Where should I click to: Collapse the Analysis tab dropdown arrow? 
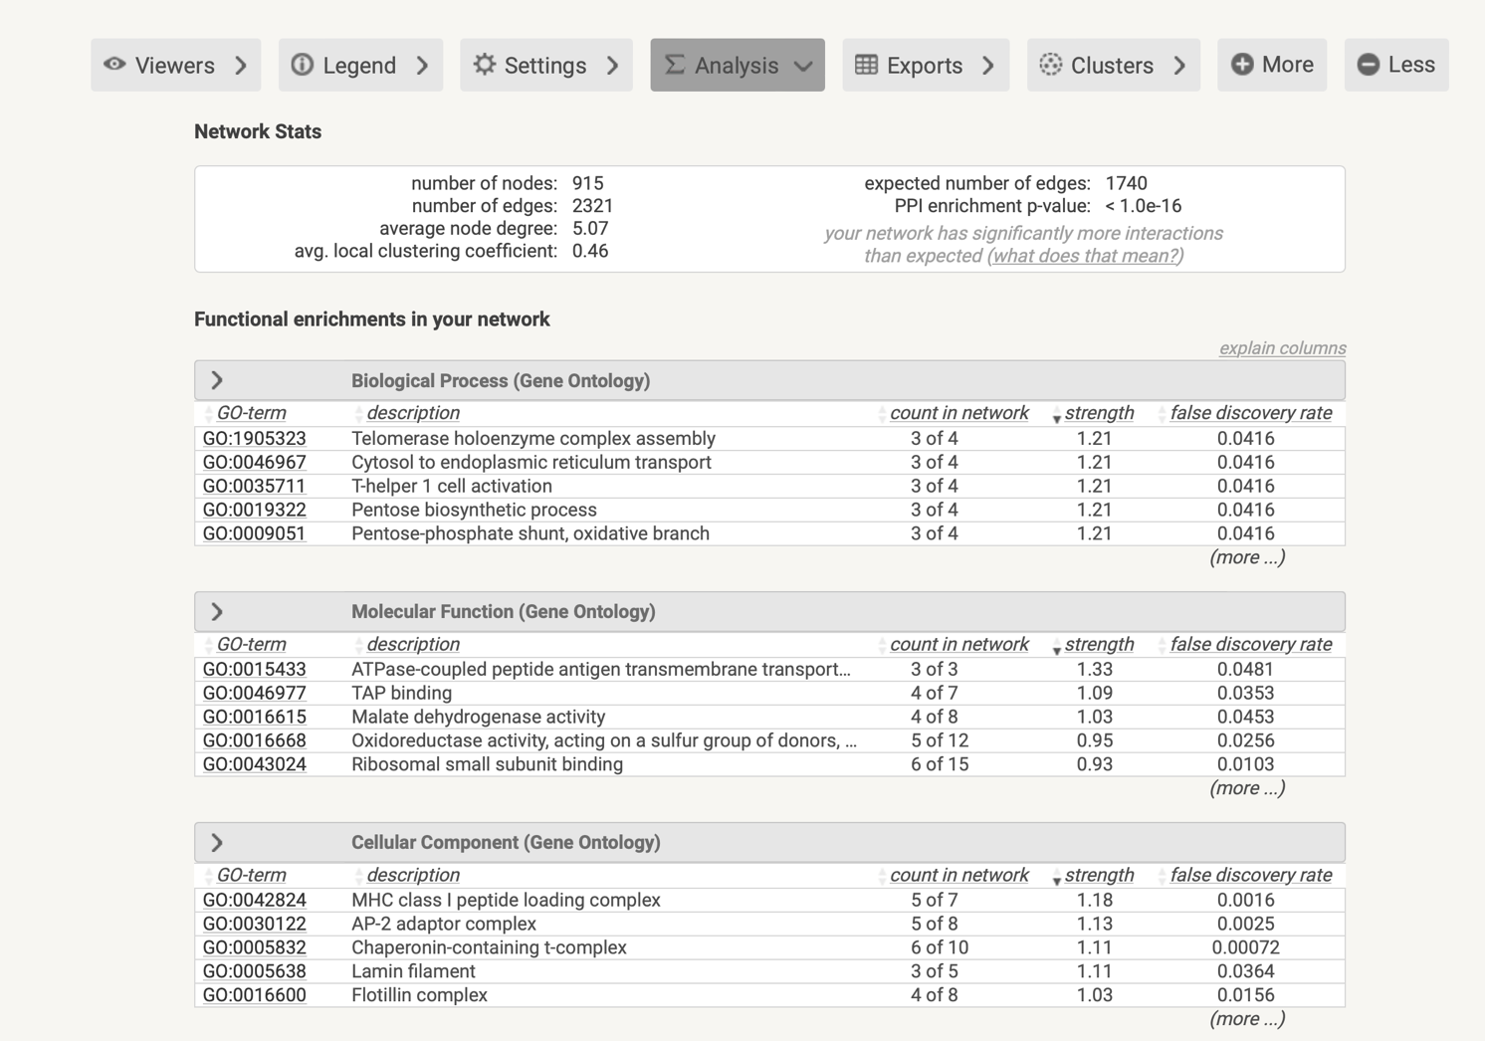(x=803, y=66)
